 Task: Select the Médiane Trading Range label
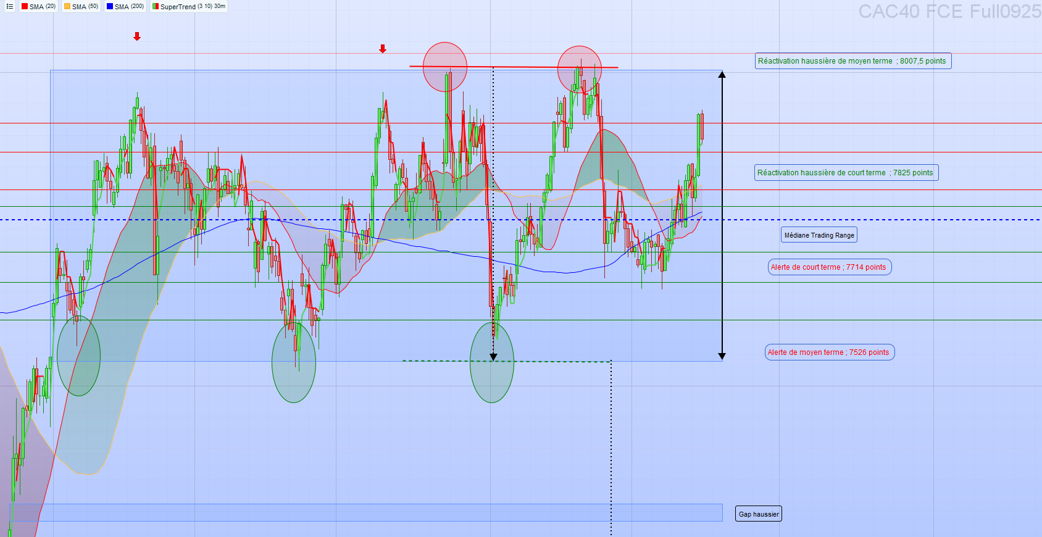pos(819,235)
